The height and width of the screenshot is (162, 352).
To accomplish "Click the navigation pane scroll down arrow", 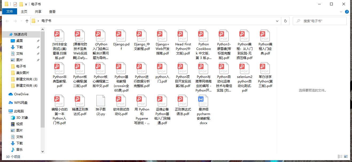I will click(42, 151).
